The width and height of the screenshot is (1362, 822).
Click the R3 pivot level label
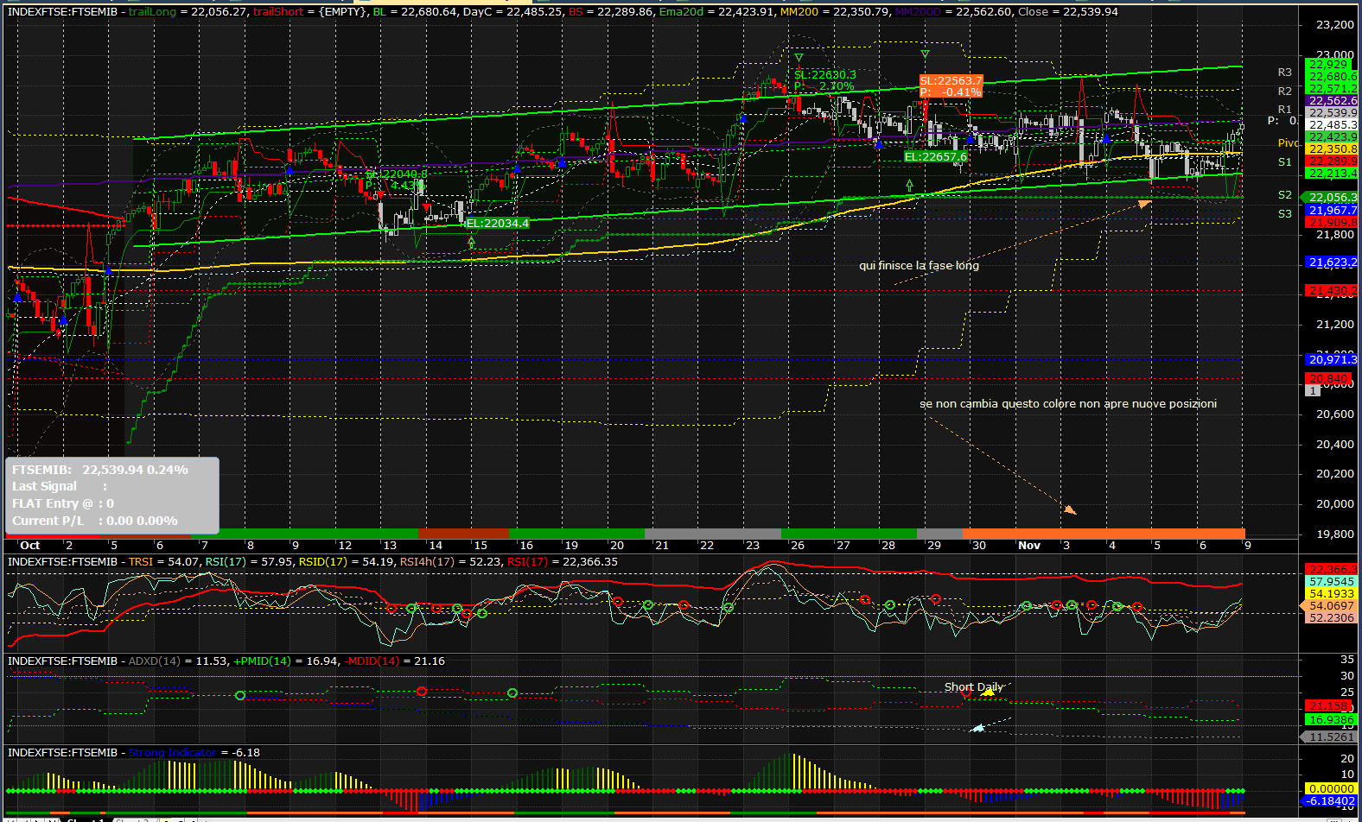pyautogui.click(x=1285, y=73)
